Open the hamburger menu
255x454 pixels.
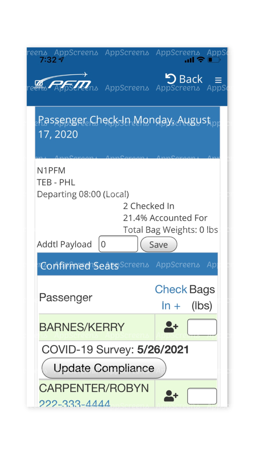click(x=218, y=80)
